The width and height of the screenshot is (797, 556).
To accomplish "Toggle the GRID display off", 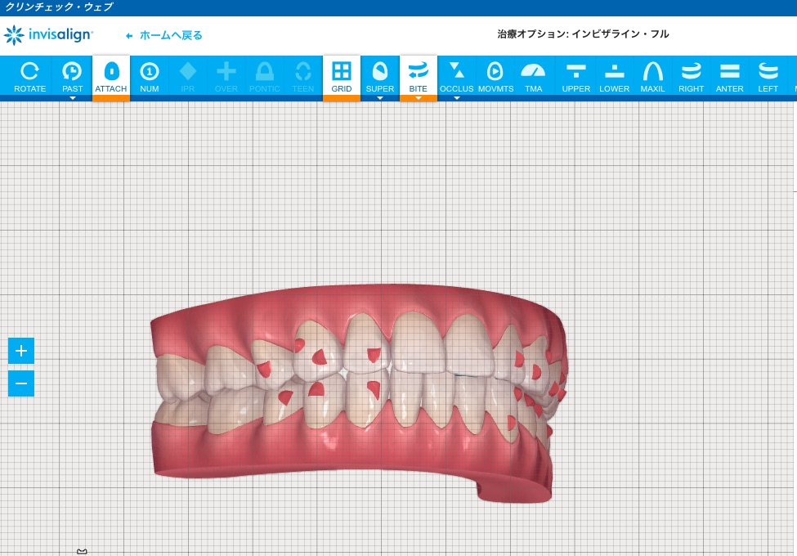I will 342,76.
